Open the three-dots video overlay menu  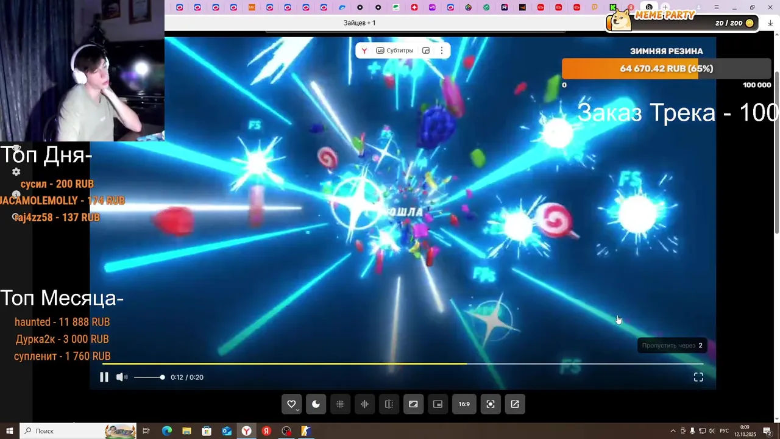442,51
